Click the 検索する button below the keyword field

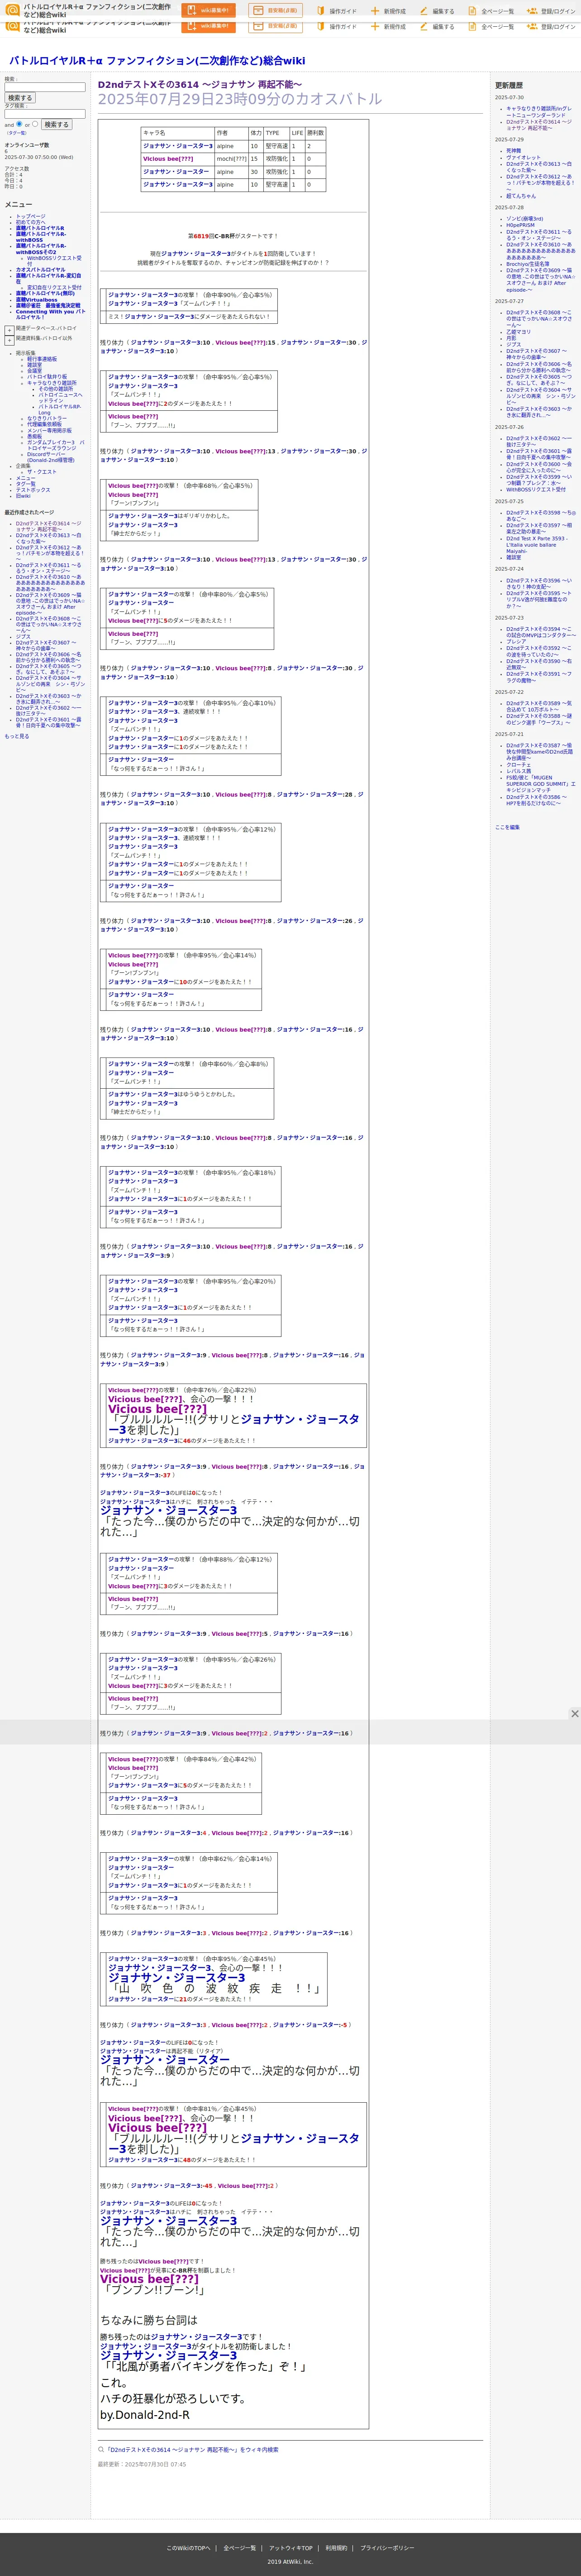[20, 98]
